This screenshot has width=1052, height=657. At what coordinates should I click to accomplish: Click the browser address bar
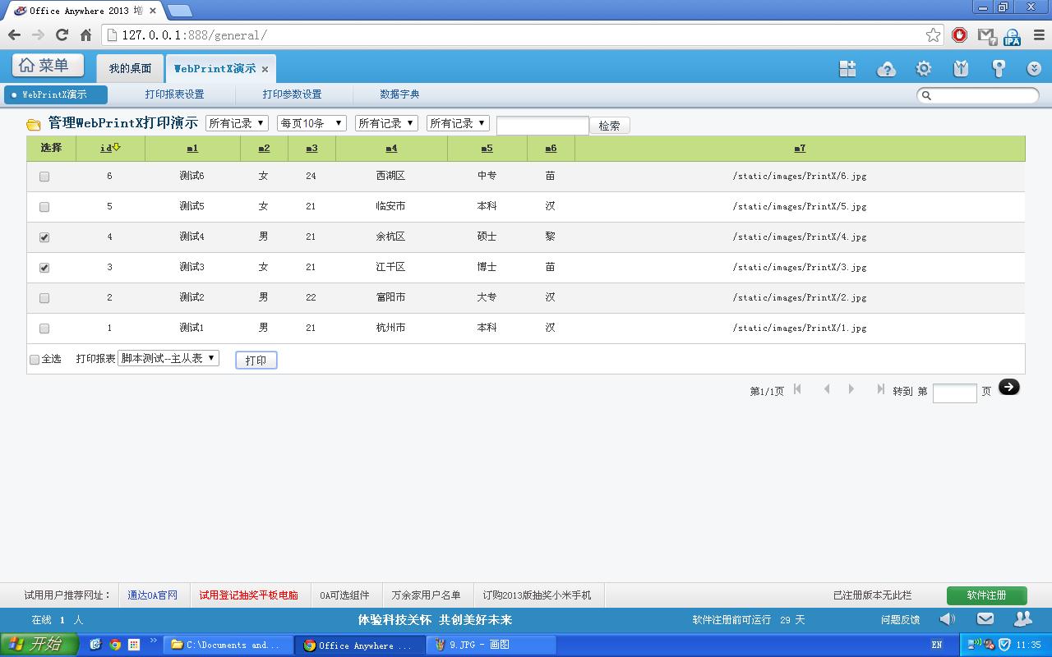point(523,34)
